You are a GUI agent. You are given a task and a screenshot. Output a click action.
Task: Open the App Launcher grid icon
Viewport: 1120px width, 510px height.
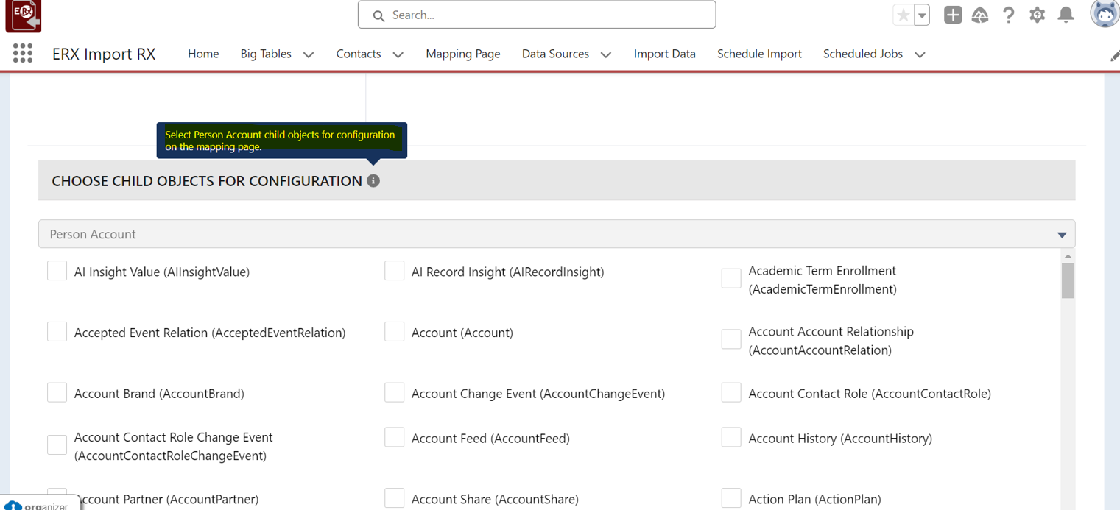(23, 53)
